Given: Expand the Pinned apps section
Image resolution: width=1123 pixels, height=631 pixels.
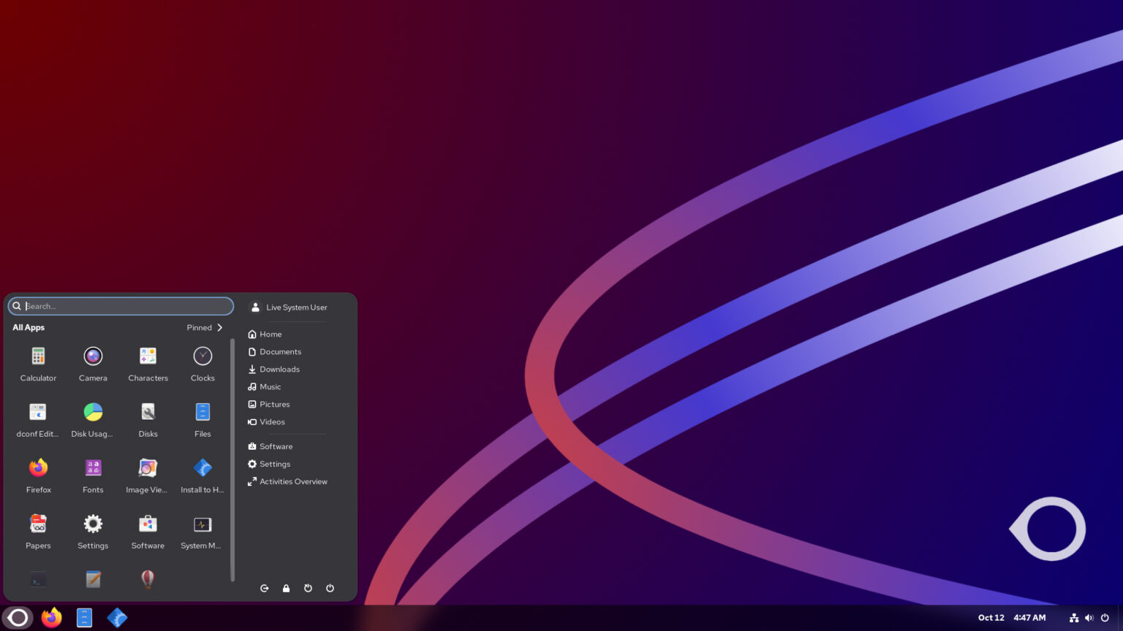Looking at the screenshot, I should [205, 327].
